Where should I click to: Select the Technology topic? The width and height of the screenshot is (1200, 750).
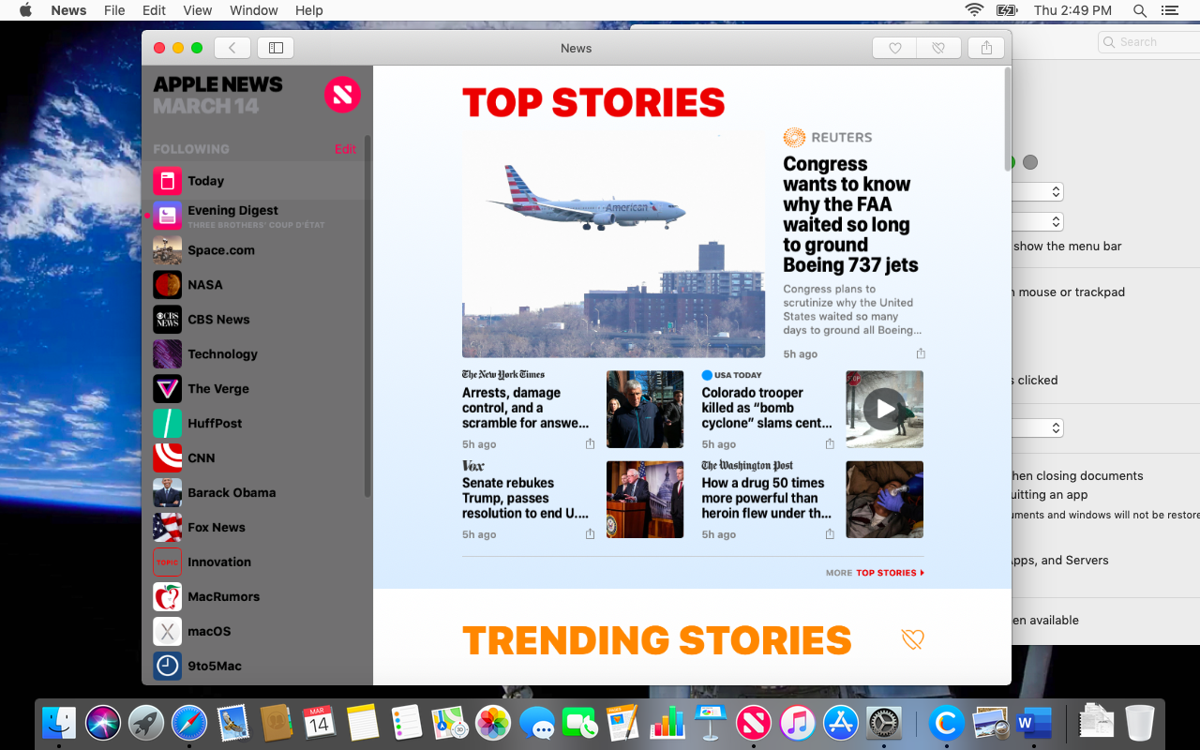[257, 354]
